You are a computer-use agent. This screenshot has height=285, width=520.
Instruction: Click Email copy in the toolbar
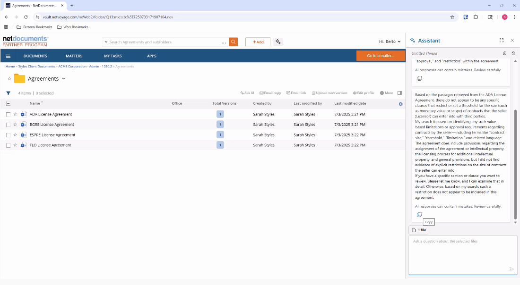click(270, 93)
